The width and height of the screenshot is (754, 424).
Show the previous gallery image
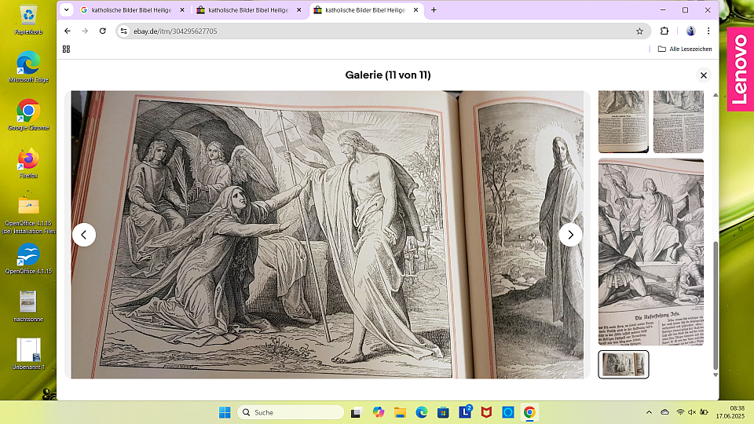point(84,235)
